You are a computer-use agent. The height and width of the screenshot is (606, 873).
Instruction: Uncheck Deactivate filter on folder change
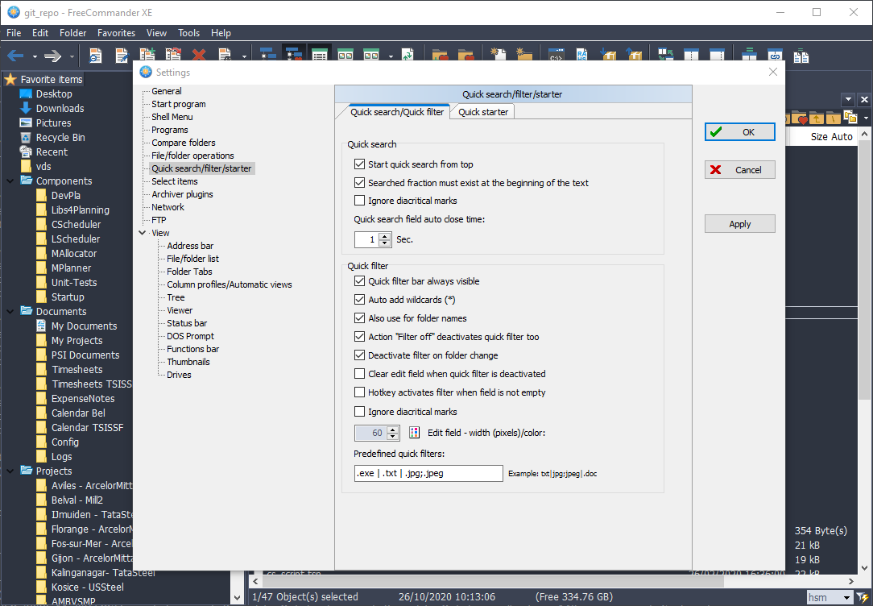[x=360, y=355]
